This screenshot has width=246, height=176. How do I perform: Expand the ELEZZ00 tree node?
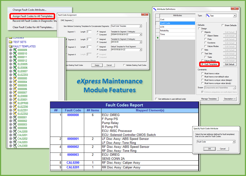click(x=11, y=107)
